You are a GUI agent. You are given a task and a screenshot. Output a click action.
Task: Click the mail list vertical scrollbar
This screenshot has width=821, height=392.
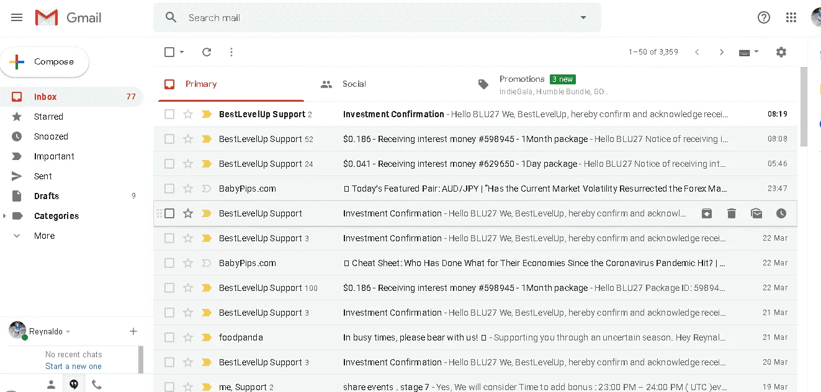click(804, 107)
